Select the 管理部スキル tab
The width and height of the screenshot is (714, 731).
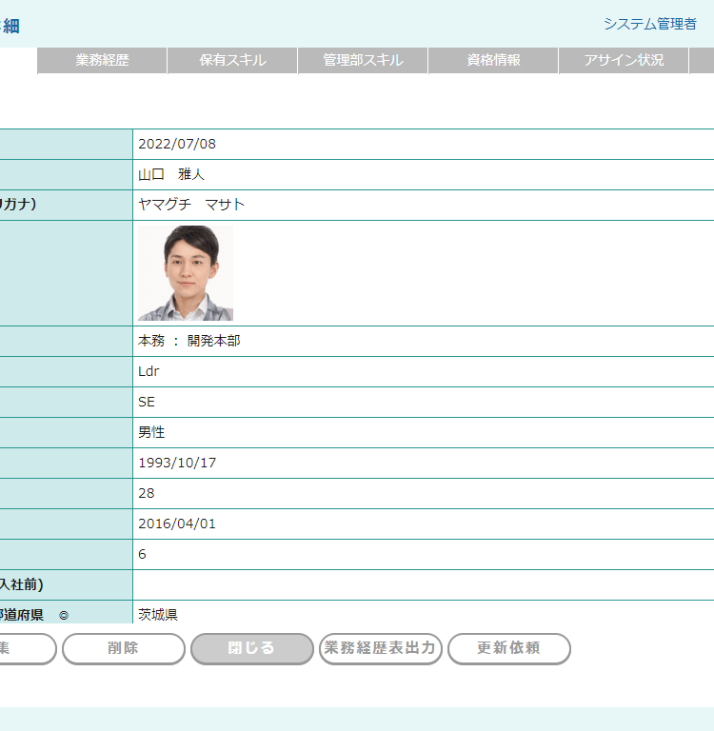pos(363,60)
